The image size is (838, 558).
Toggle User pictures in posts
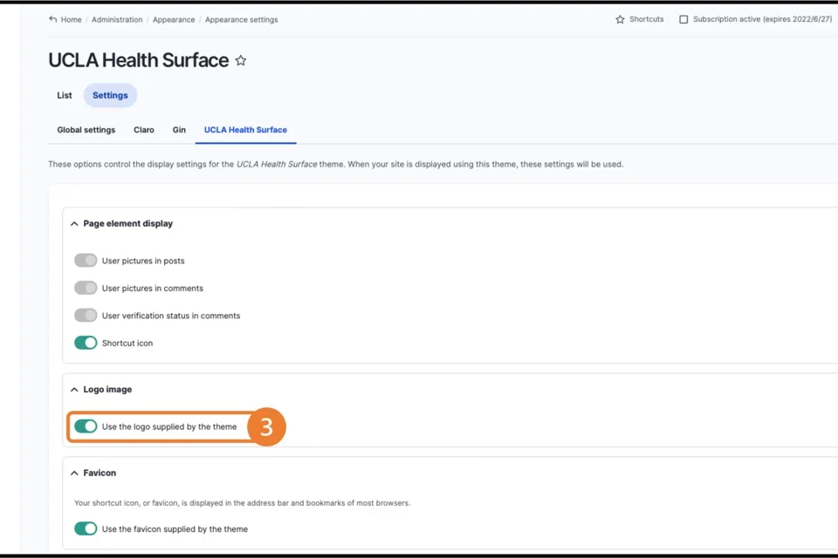point(86,261)
